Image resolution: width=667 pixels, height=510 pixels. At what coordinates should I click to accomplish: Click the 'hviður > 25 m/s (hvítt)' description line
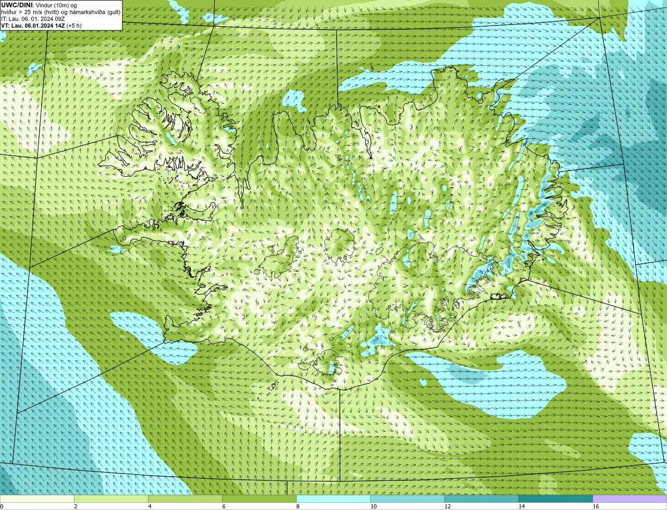pos(61,12)
